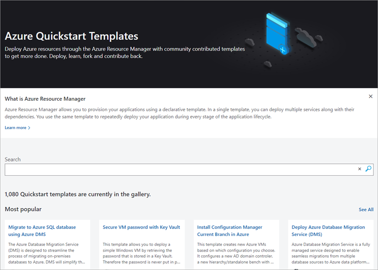
Task: Open Install Configuration Manager Current Branch in Azure
Action: click(229, 231)
